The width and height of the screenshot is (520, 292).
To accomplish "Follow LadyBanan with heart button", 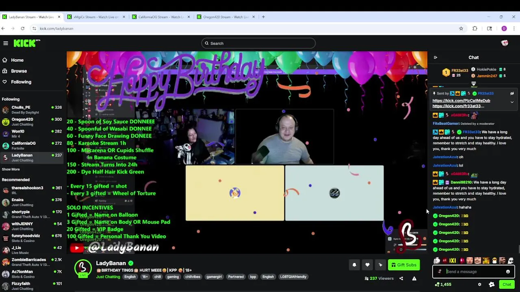I will tap(367, 265).
